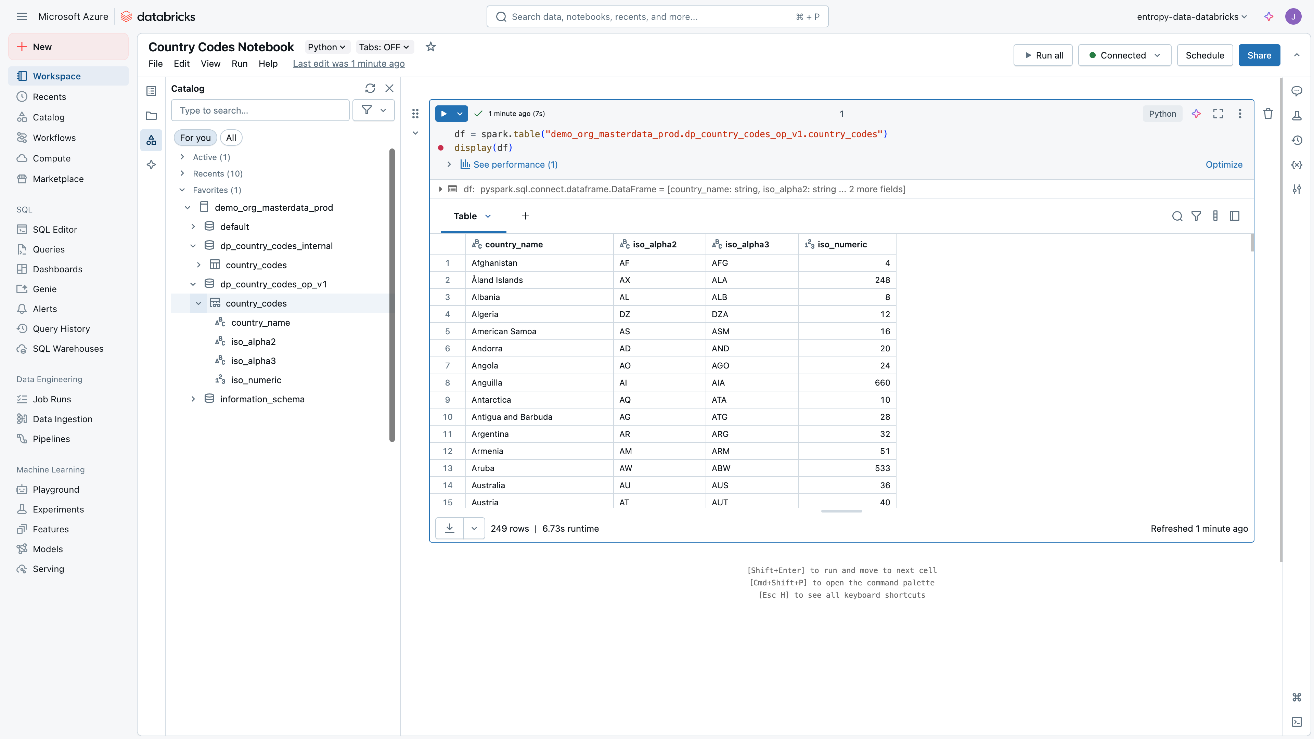Expand the cell to fullscreen
The image size is (1314, 739).
pos(1218,114)
